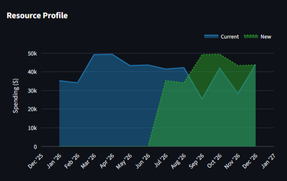Click the Apr '26 x-axis label

pos(107,161)
